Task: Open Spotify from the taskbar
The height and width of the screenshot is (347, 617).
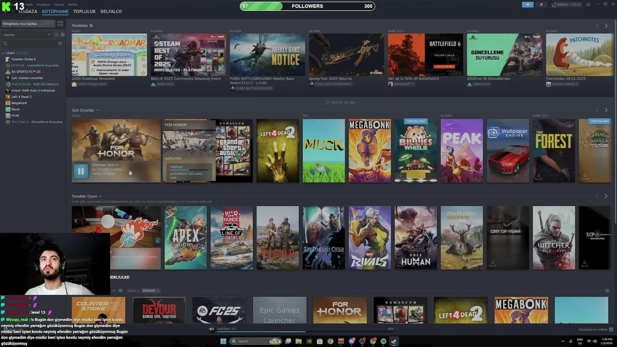Action: (383, 341)
